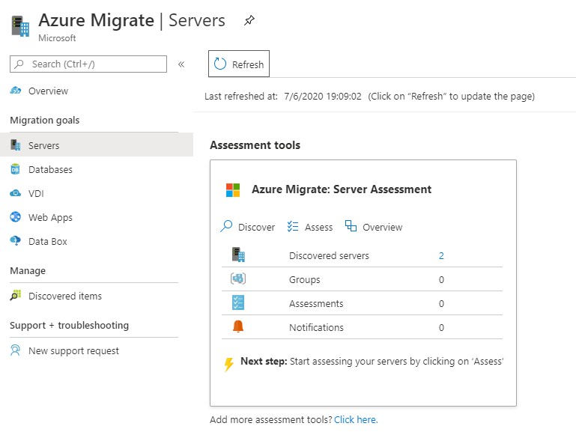Select the 'Notifications' row label
Image resolution: width=576 pixels, height=444 pixels.
click(316, 327)
